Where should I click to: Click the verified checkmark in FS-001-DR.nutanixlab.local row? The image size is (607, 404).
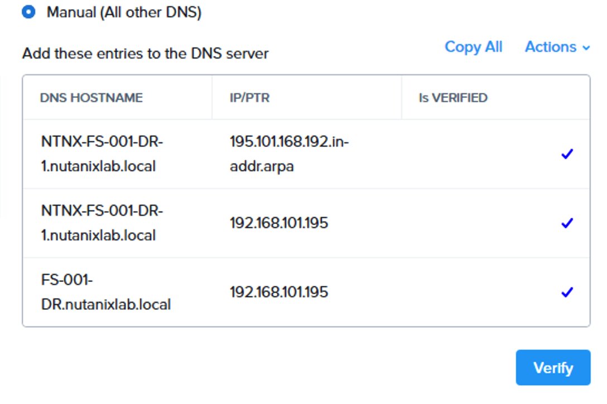[x=567, y=292]
